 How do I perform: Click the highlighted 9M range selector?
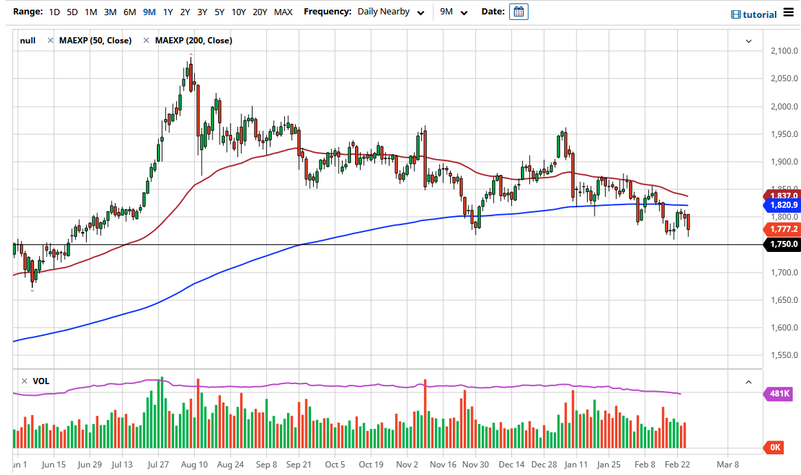(149, 12)
